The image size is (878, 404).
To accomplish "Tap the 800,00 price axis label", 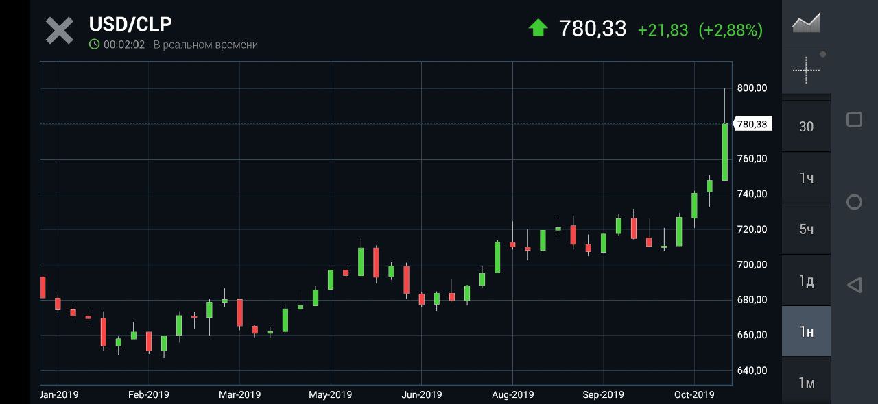I will coord(752,88).
